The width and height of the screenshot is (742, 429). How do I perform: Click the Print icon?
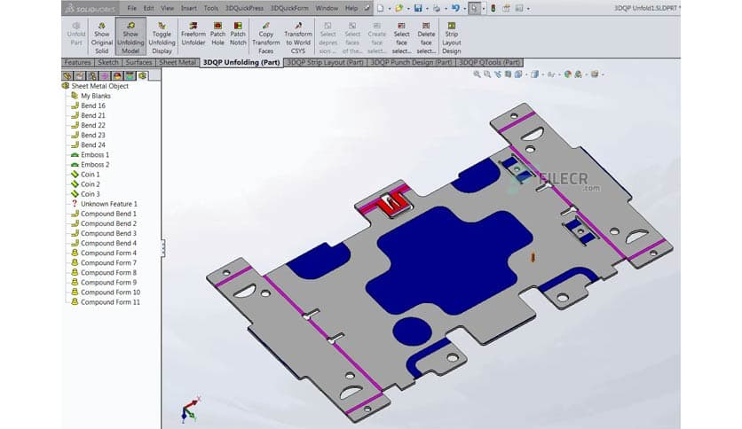click(x=437, y=8)
